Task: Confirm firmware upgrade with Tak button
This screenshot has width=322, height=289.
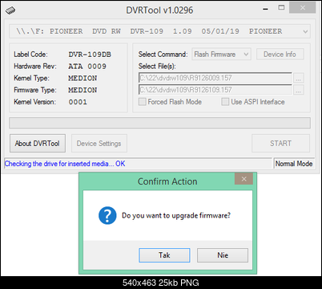Action: pos(164,255)
